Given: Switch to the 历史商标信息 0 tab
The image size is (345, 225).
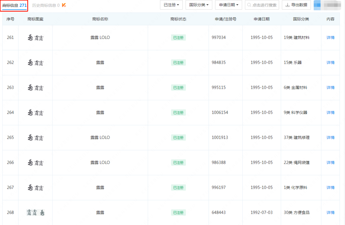Looking at the screenshot, I should coord(46,5).
